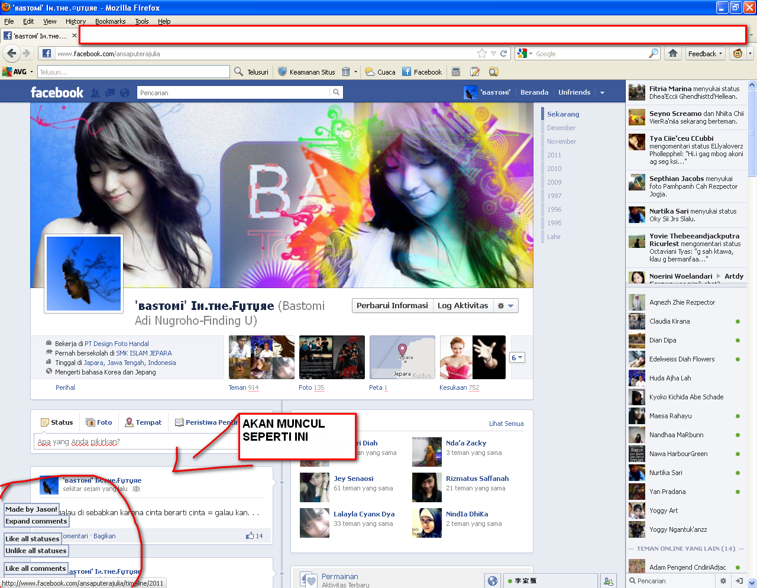The height and width of the screenshot is (588, 757).
Task: Reload the page with the refresh icon
Action: [504, 53]
